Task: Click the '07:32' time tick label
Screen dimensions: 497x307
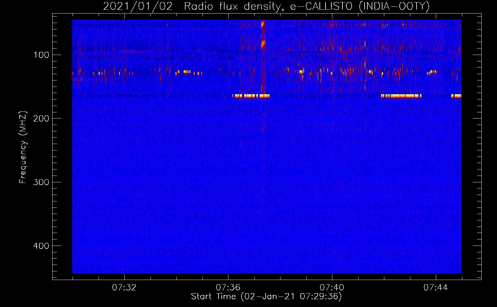Action: click(x=124, y=288)
